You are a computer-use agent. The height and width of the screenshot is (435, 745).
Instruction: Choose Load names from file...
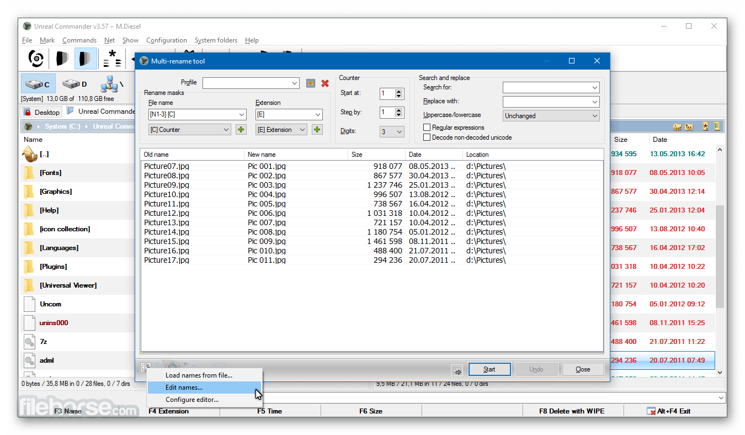[204, 375]
